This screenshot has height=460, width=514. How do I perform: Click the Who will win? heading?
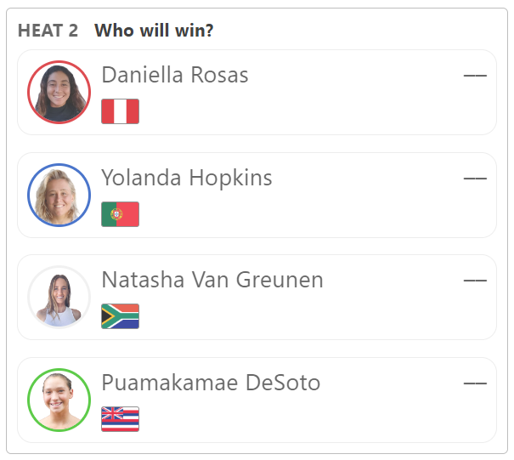(x=154, y=31)
